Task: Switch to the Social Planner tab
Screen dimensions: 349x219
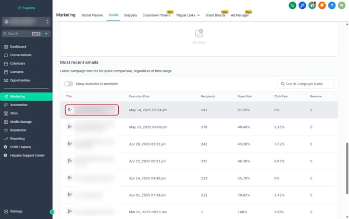Action: tap(92, 16)
